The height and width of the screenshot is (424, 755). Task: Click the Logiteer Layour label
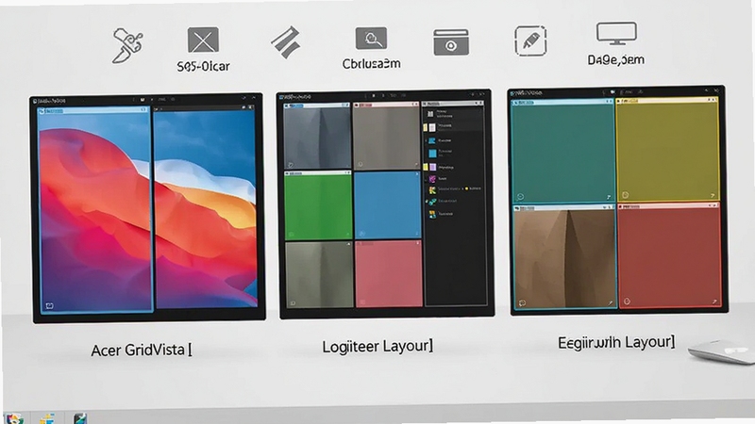[377, 346]
